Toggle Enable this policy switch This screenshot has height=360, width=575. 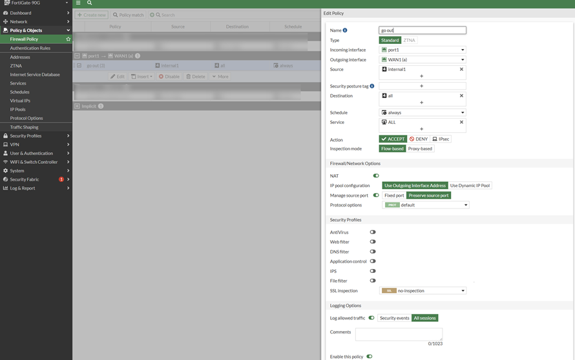point(370,356)
